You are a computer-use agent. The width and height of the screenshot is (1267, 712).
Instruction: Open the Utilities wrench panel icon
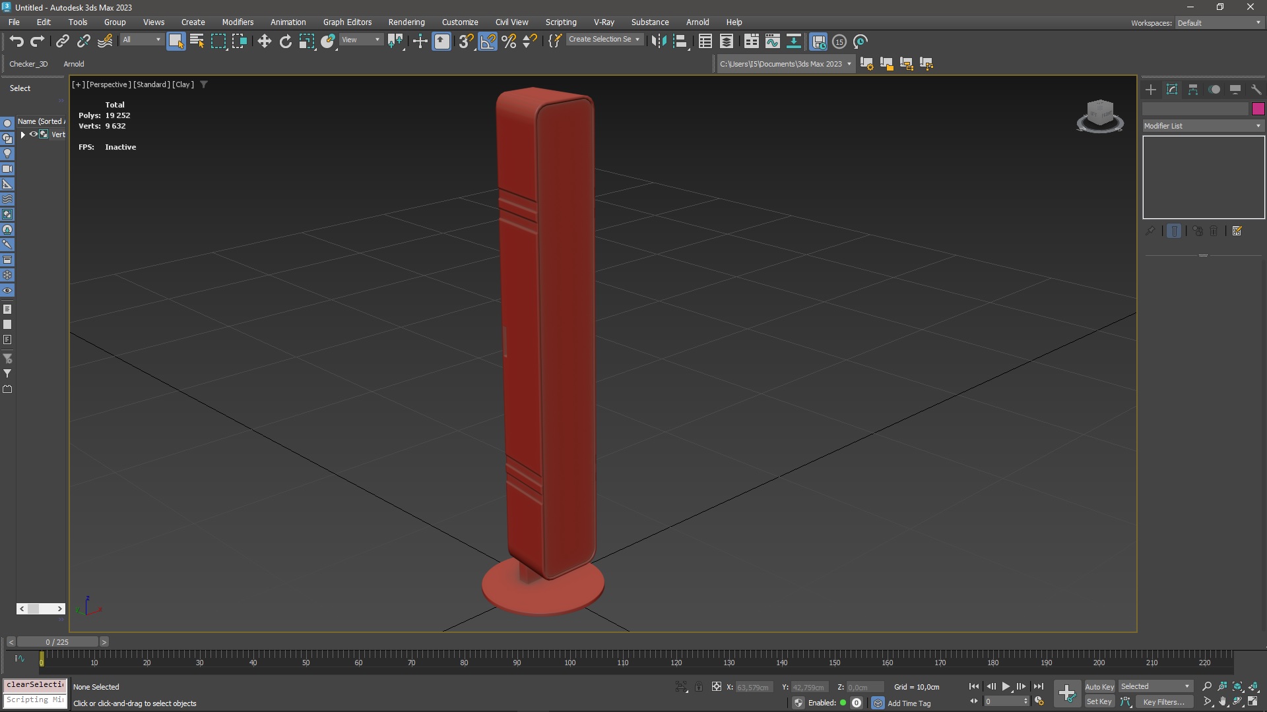(x=1256, y=90)
